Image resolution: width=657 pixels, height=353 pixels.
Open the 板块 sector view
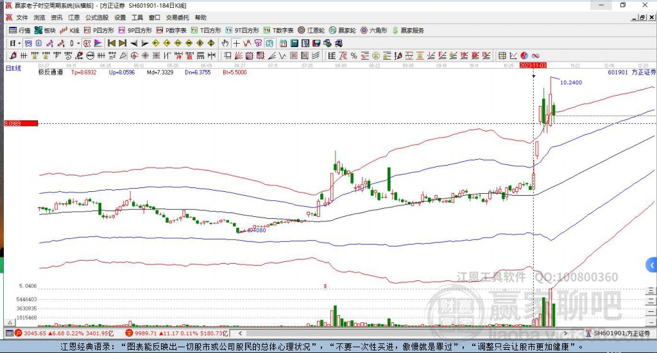(x=46, y=30)
